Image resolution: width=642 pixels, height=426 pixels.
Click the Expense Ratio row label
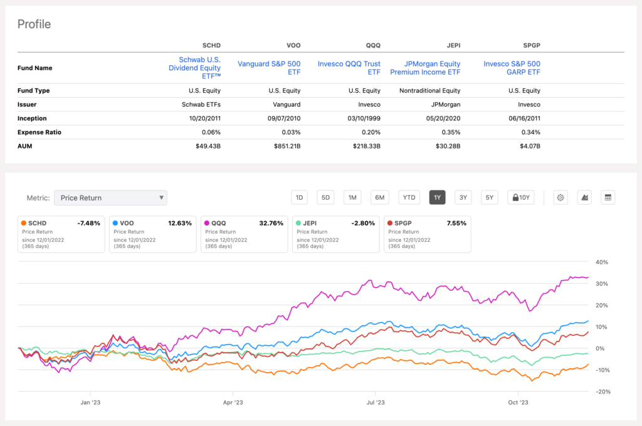pyautogui.click(x=39, y=132)
